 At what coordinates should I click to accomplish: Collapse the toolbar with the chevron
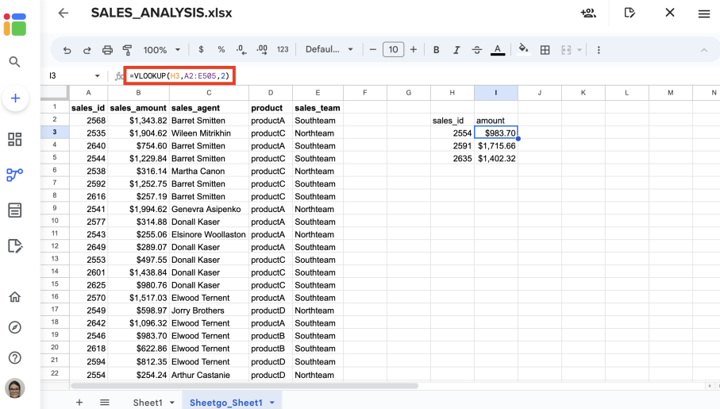pos(704,50)
